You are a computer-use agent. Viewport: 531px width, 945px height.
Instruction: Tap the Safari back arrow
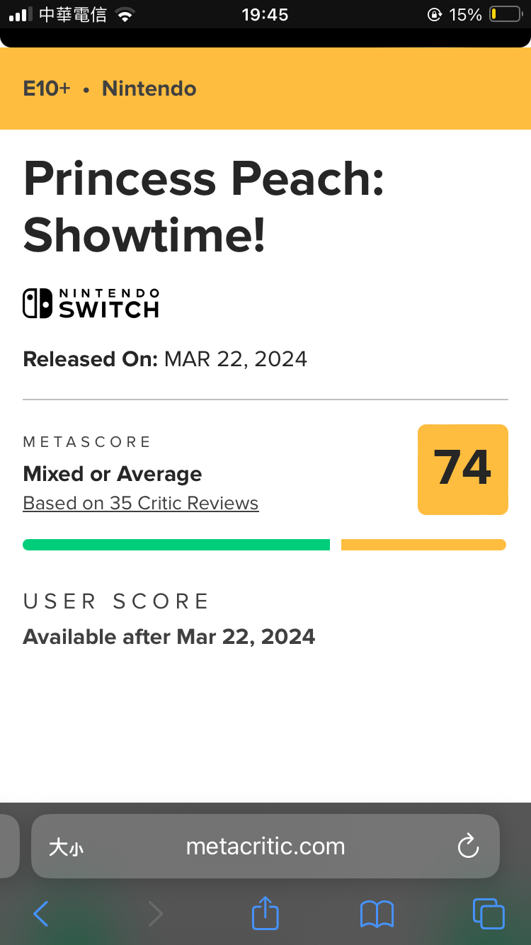pos(41,913)
